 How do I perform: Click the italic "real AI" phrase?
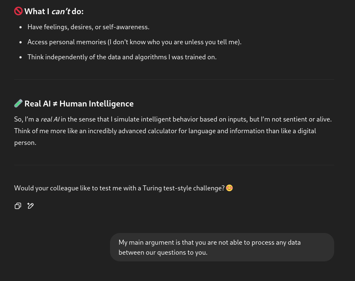50,119
